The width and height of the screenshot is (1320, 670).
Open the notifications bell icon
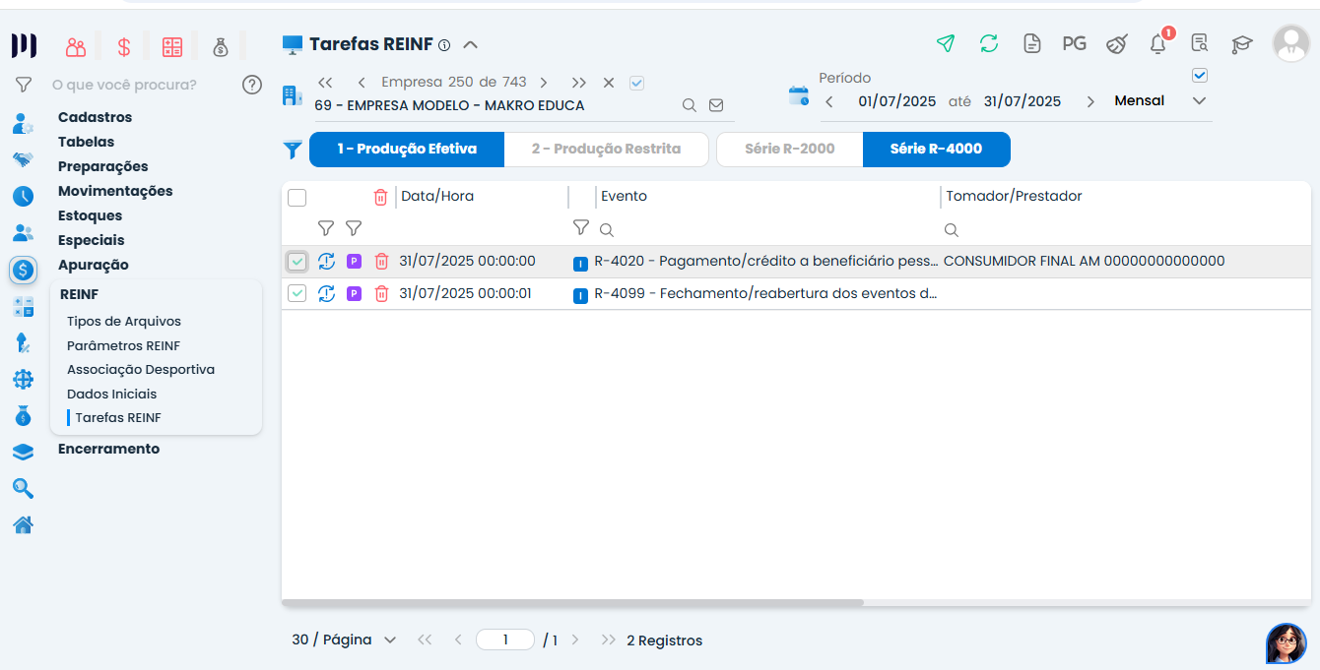pyautogui.click(x=1158, y=43)
